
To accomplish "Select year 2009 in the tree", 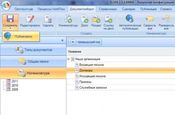I will coord(15,89).
